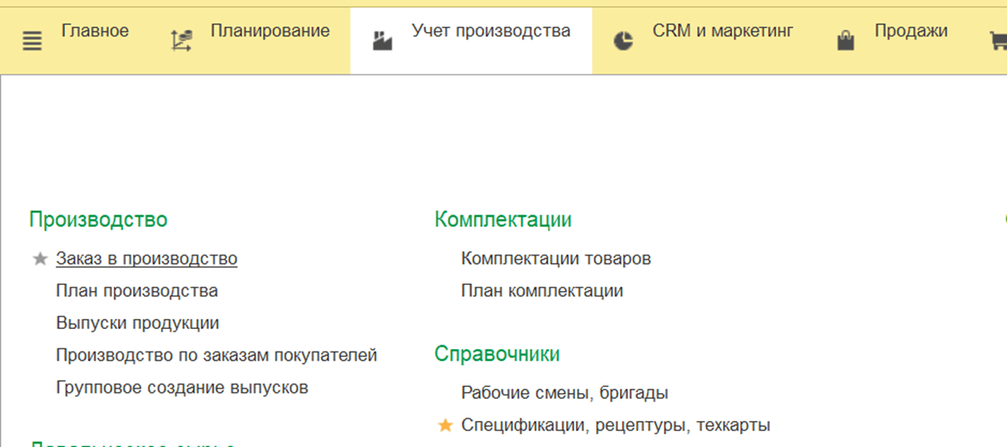
Task: Click the pie chart icon for CRM
Action: (623, 40)
